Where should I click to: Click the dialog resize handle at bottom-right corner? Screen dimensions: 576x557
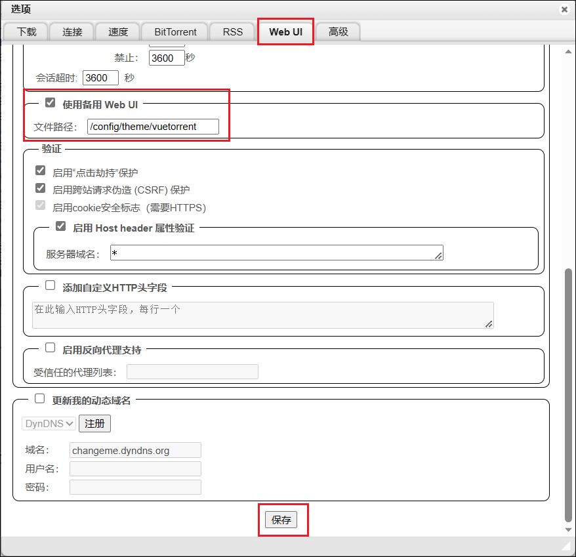[566, 546]
